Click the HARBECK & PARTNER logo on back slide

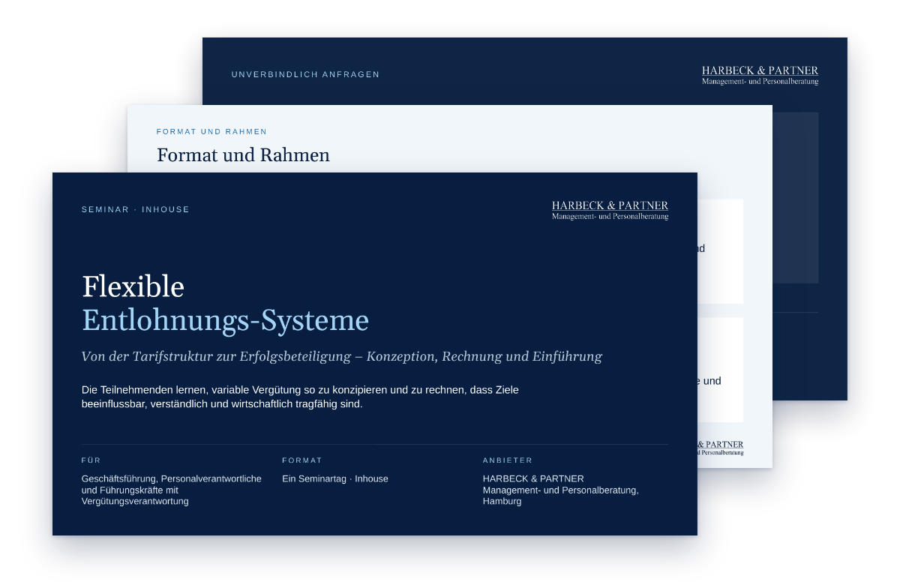click(x=760, y=75)
